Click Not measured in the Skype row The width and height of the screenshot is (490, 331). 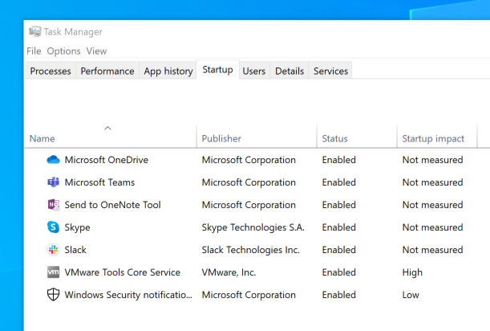(x=432, y=227)
